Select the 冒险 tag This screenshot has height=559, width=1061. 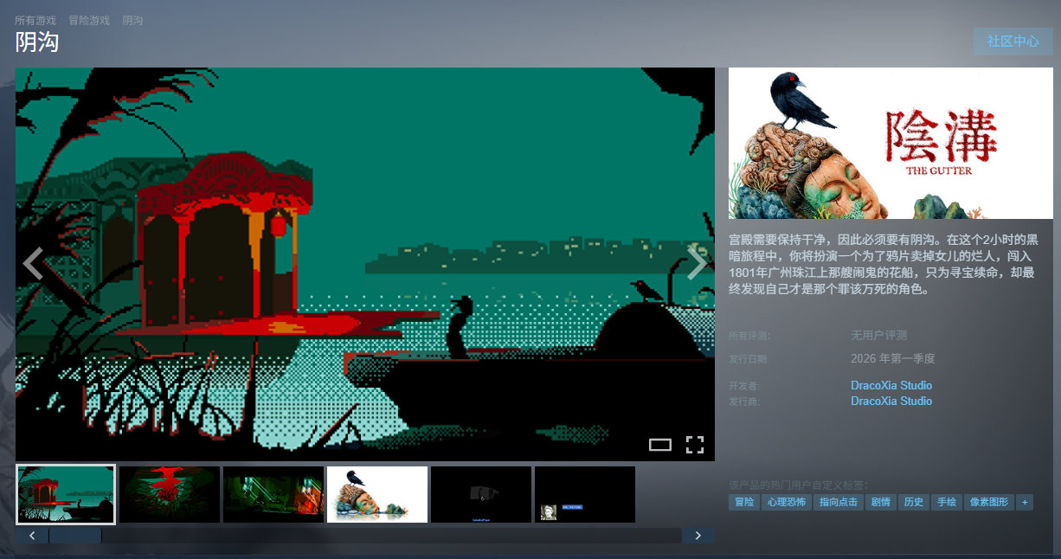coord(743,502)
